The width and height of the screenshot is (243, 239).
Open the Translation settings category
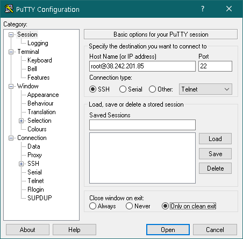tap(41, 112)
